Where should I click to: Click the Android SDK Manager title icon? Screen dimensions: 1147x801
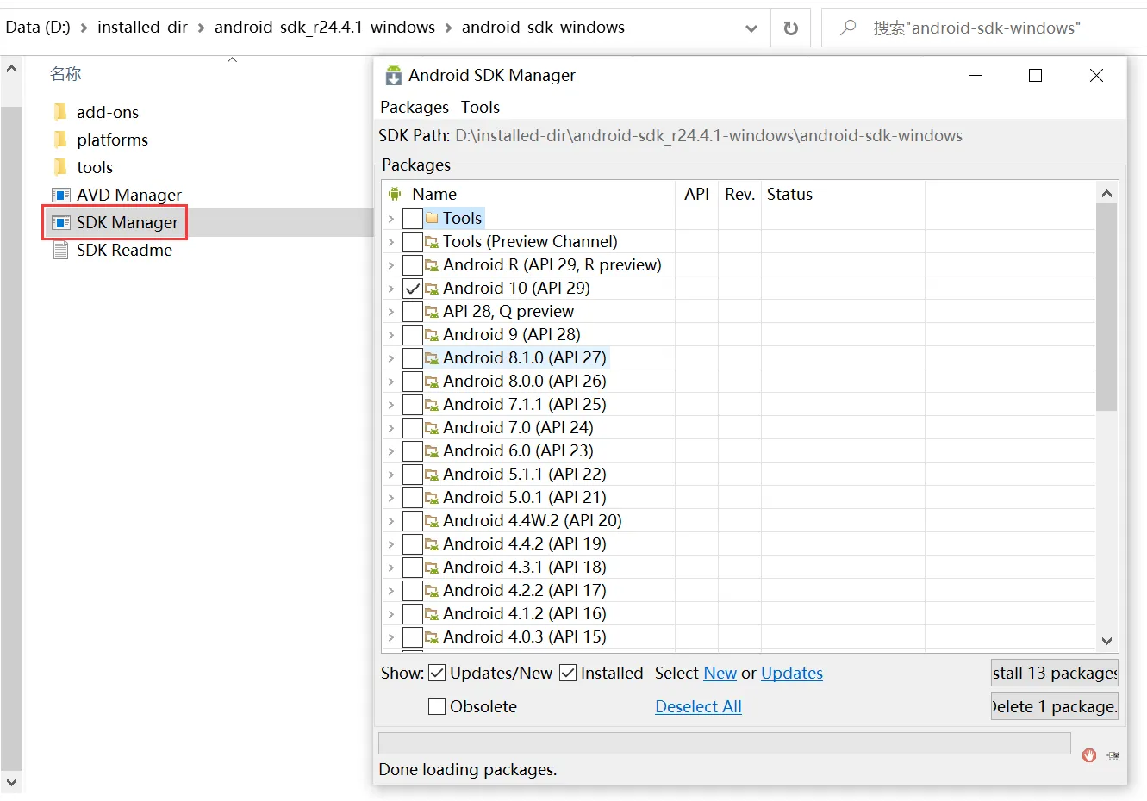coord(393,75)
